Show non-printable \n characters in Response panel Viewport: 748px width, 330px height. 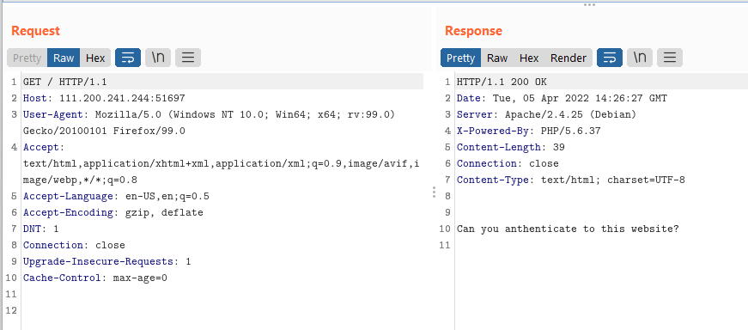640,58
